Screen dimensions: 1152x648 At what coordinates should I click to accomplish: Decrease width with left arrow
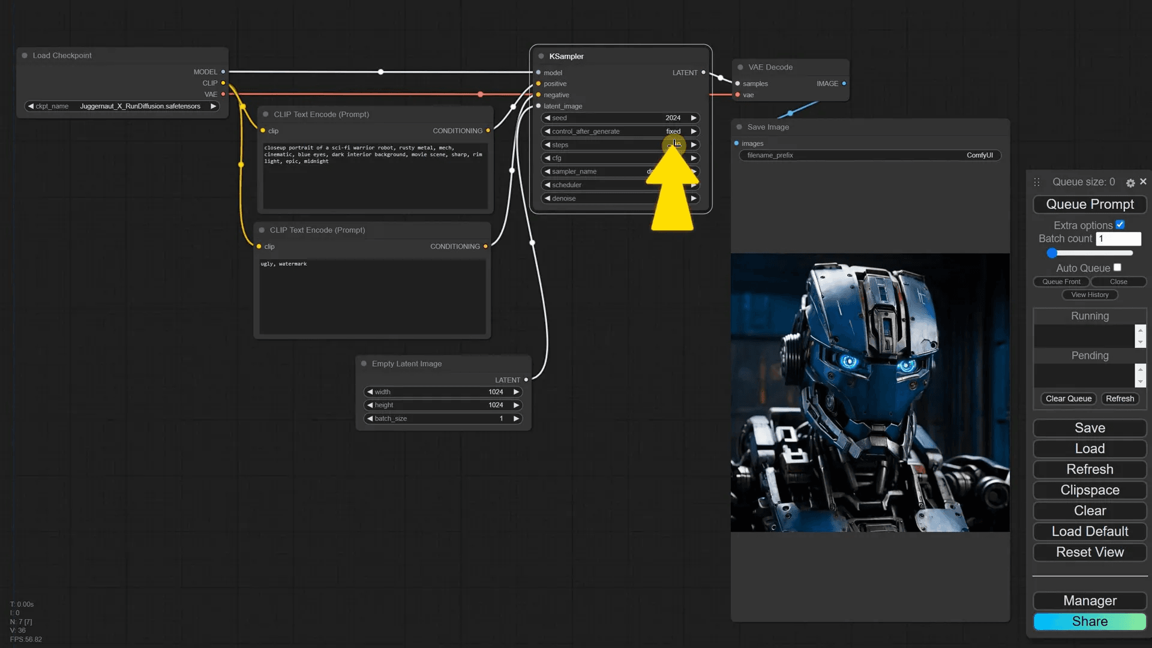point(370,392)
